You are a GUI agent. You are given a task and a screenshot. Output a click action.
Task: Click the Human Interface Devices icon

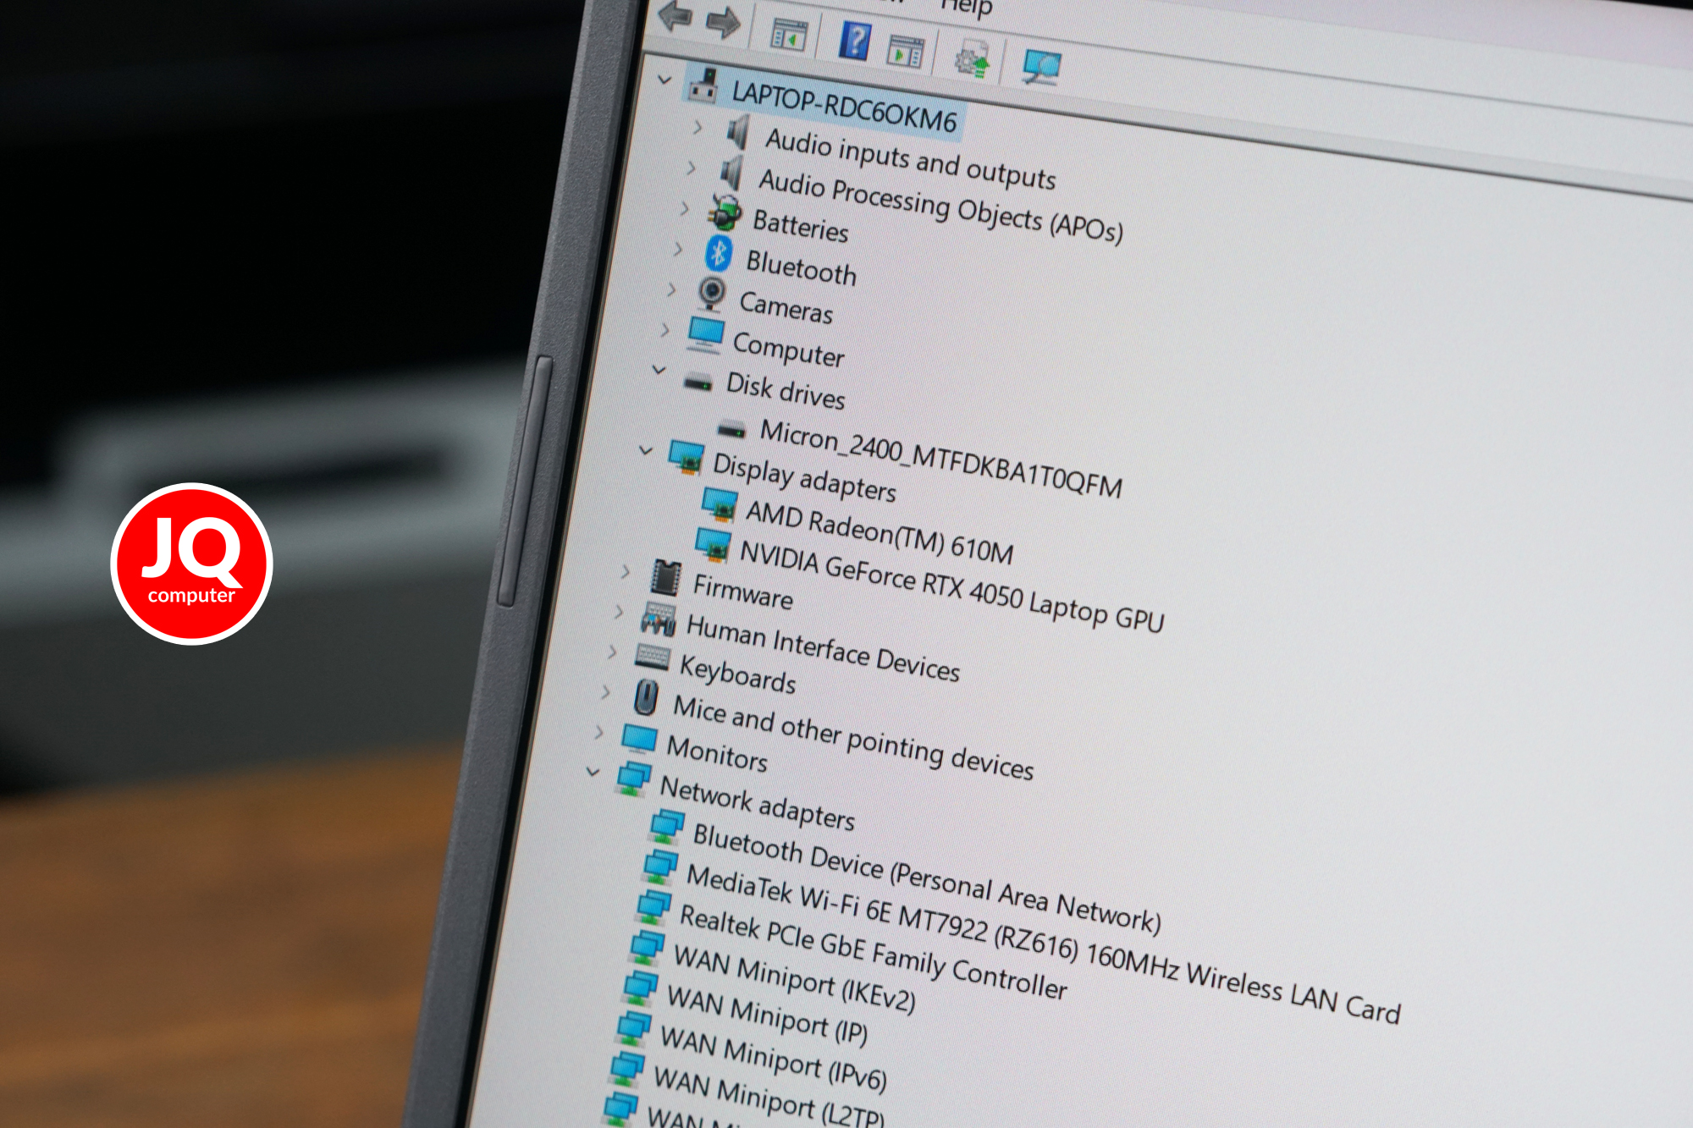(659, 619)
